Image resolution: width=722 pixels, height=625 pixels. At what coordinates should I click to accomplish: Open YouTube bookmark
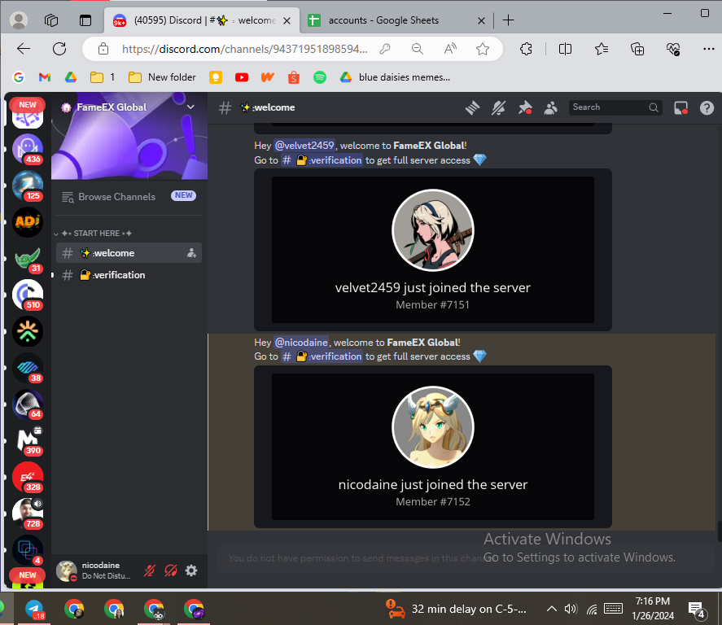pos(241,77)
